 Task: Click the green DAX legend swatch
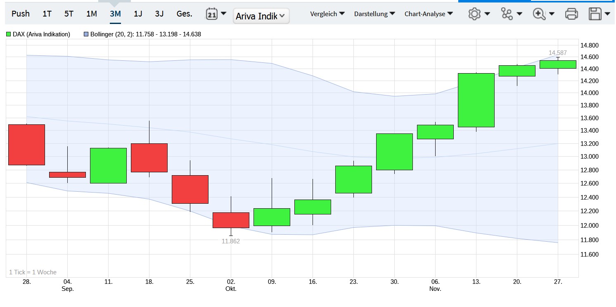point(9,34)
